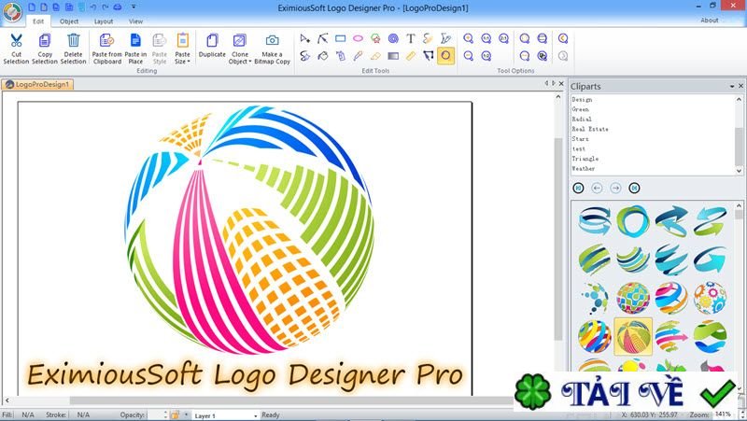Click the opacity spinner arrows

[165, 414]
